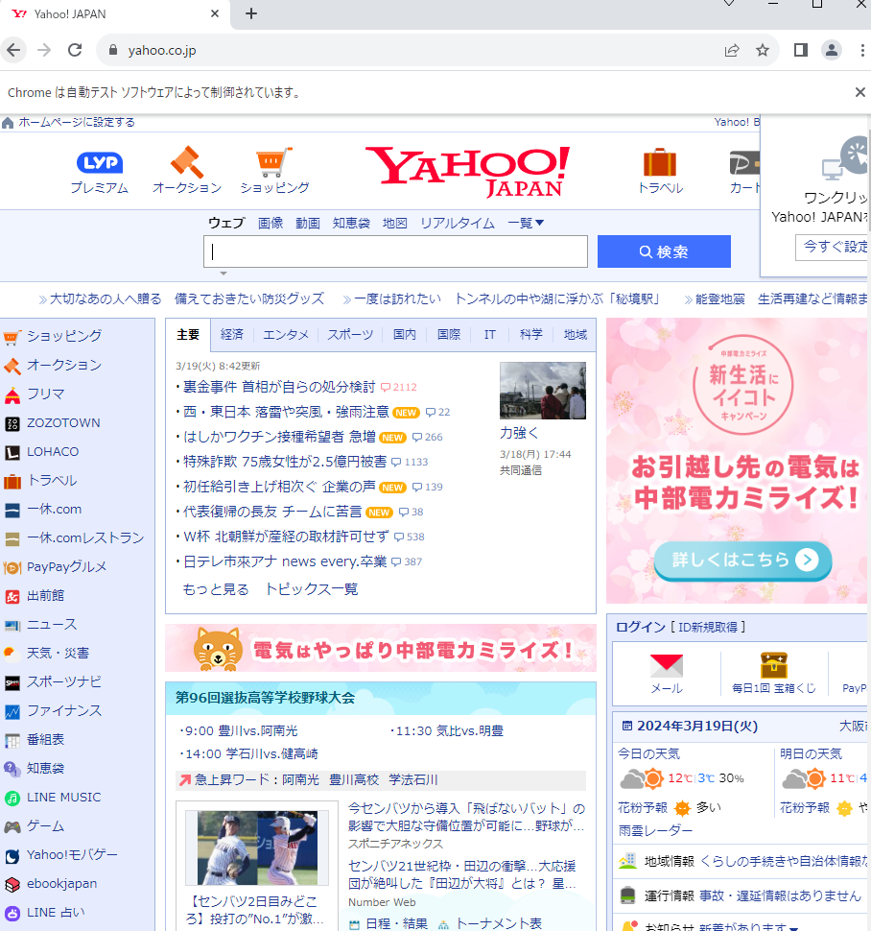
Task: Open the news photo thumbnail 力強く
Action: click(x=542, y=391)
